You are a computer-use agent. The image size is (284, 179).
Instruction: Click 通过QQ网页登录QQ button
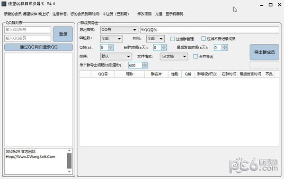pyautogui.click(x=39, y=47)
